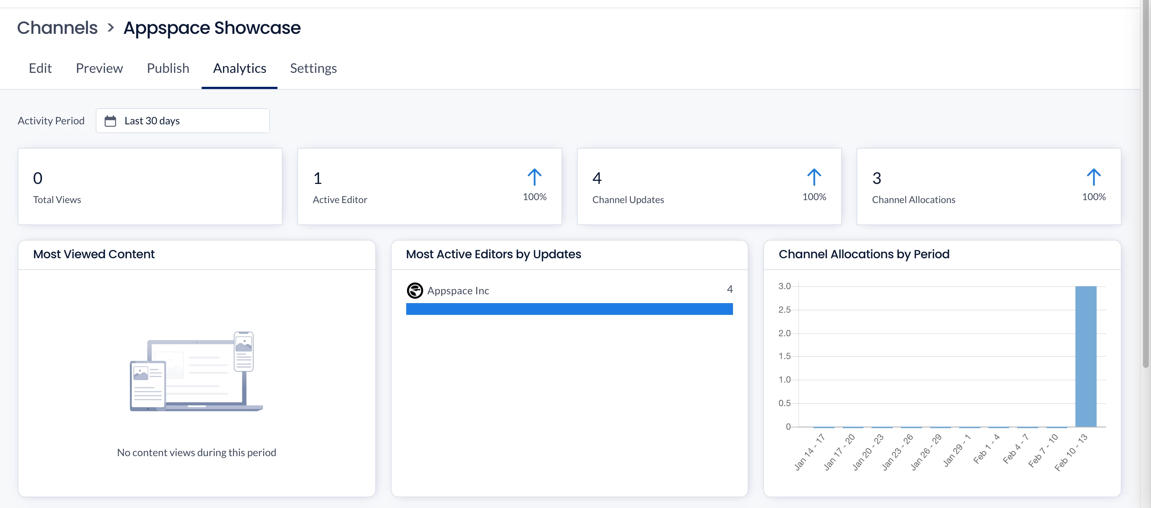Navigate back to Channels breadcrumb link
Image resolution: width=1151 pixels, height=508 pixels.
click(57, 28)
